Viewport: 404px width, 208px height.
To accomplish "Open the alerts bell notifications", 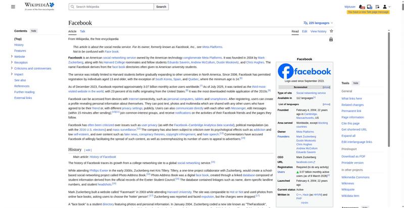I will [x=362, y=7].
